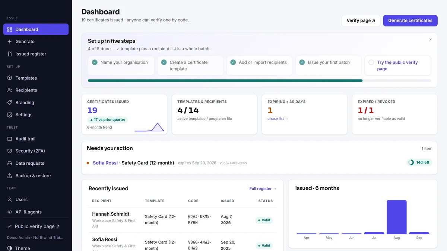
Task: Click the plus icon beside Generate
Action: pyautogui.click(x=10, y=42)
